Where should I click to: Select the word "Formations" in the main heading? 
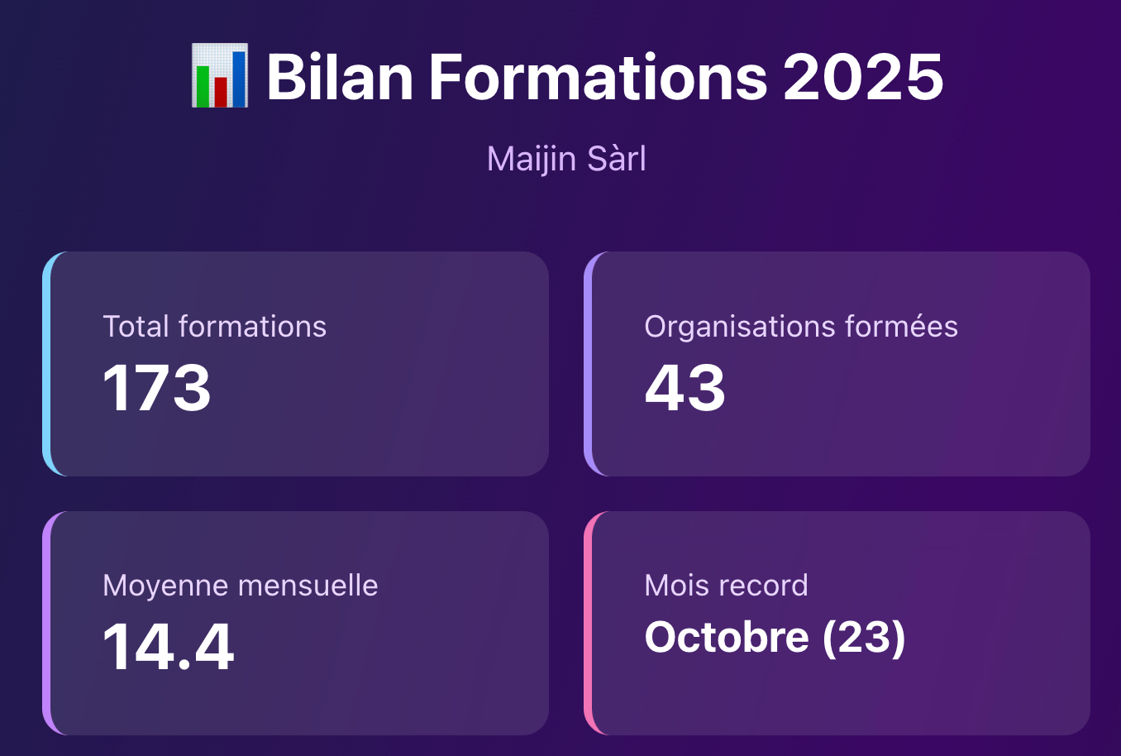click(x=599, y=77)
